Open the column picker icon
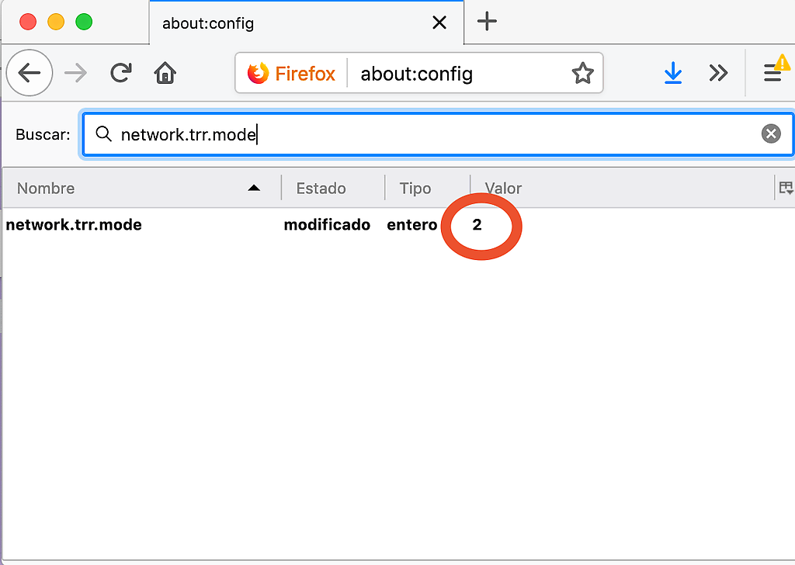The height and width of the screenshot is (565, 795). click(x=785, y=188)
